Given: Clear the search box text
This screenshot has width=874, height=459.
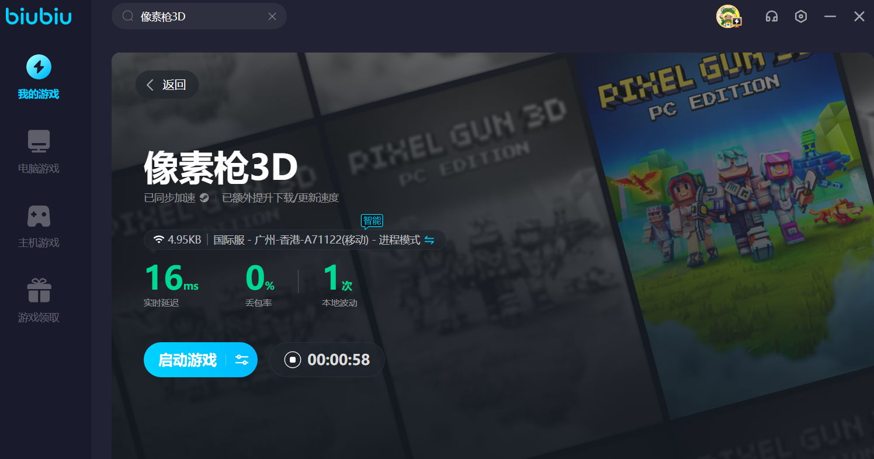Looking at the screenshot, I should (272, 16).
